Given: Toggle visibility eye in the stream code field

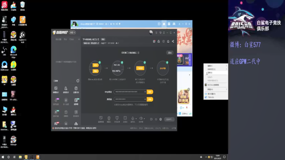Looking at the screenshot, I should click(x=145, y=99).
